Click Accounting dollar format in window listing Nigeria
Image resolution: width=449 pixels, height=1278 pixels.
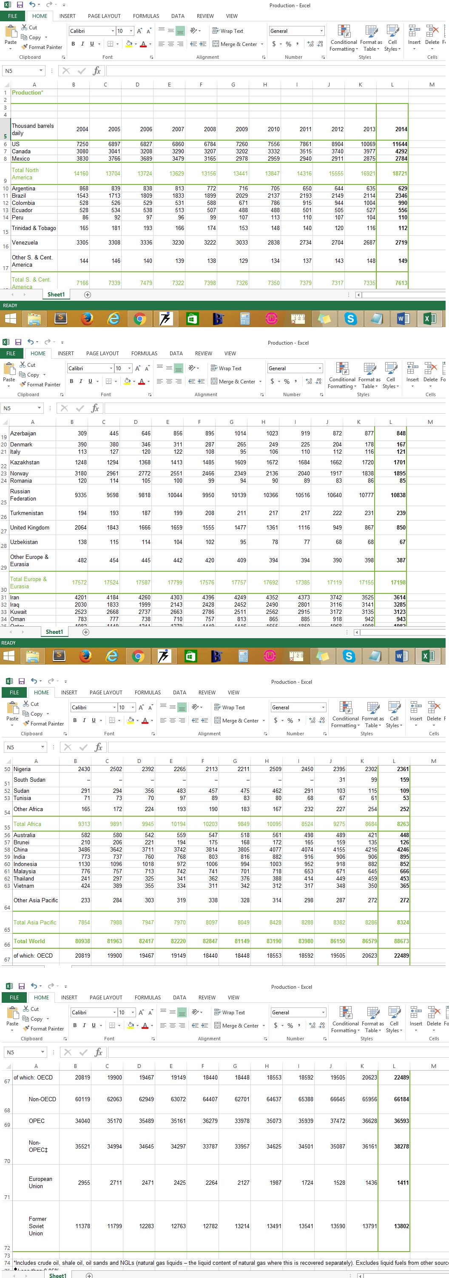click(x=276, y=720)
